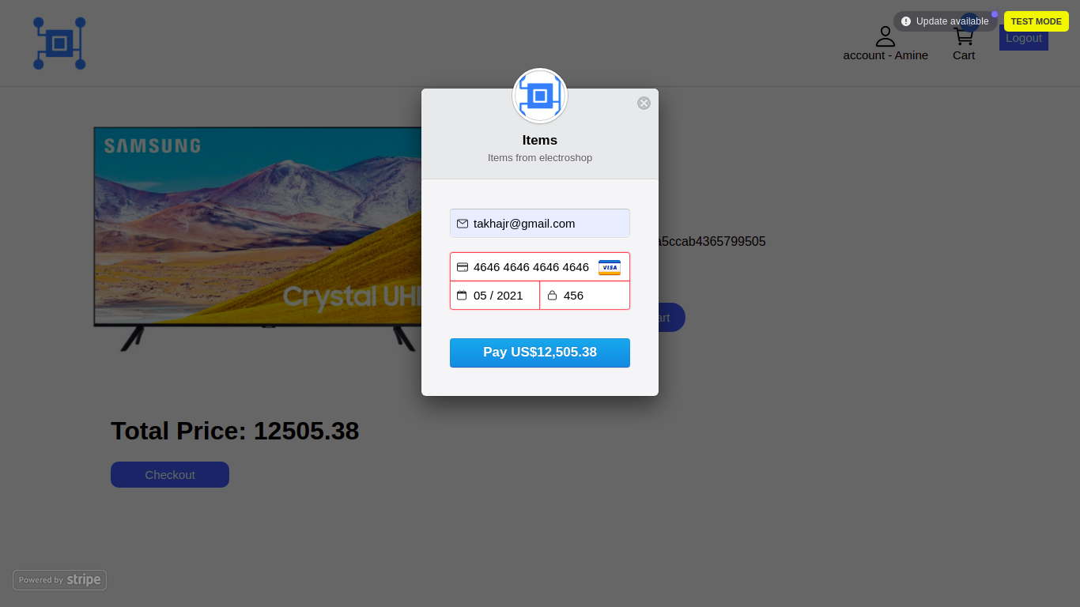Viewport: 1080px width, 607px height.
Task: Click the electroshop logo in header
Action: [59, 43]
